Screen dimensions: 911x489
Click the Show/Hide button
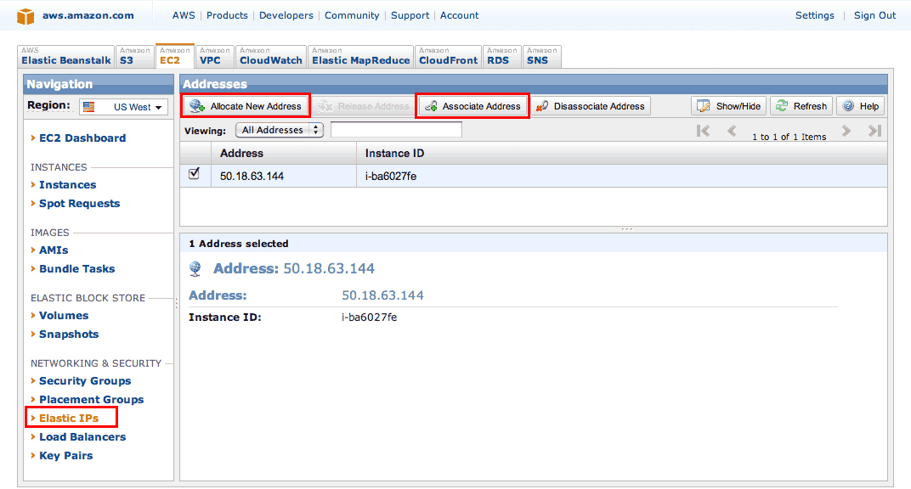[728, 106]
